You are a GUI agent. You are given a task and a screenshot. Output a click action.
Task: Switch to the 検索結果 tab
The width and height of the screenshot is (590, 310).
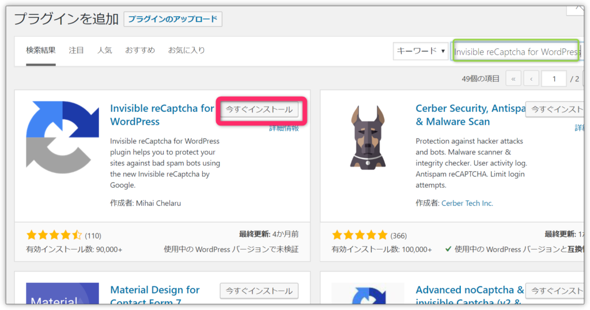pos(41,50)
